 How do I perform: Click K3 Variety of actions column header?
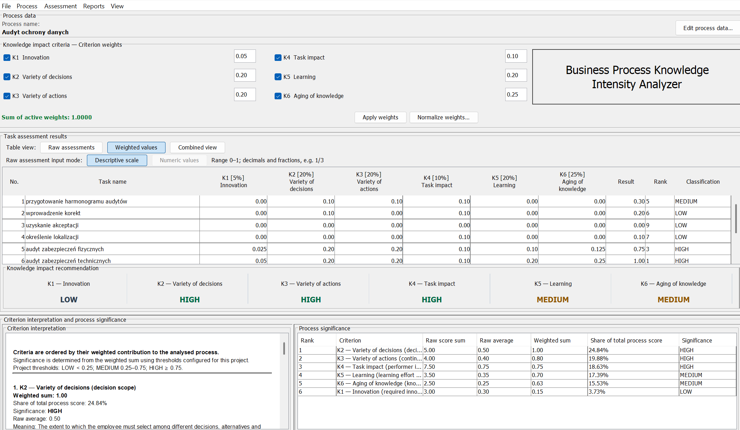tap(369, 182)
